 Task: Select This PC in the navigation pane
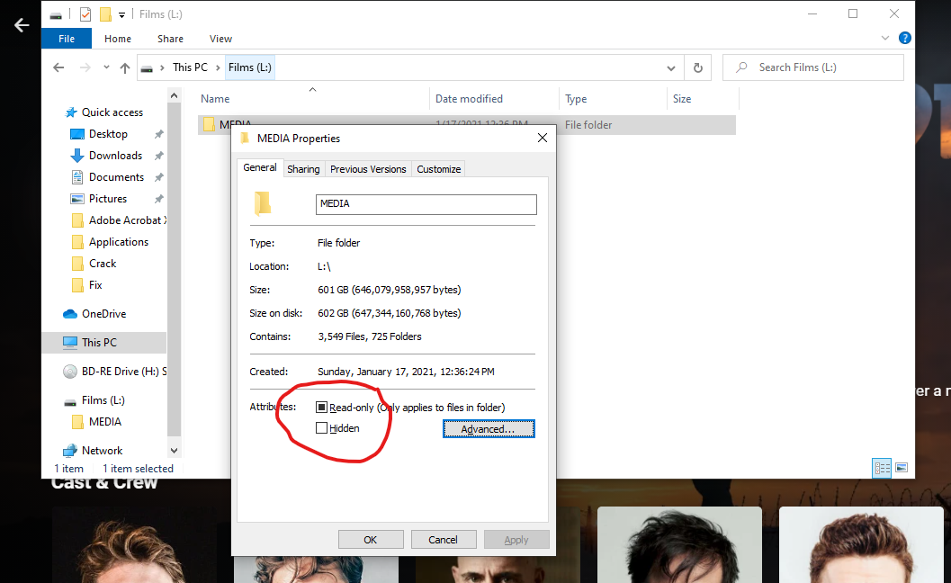tap(100, 342)
